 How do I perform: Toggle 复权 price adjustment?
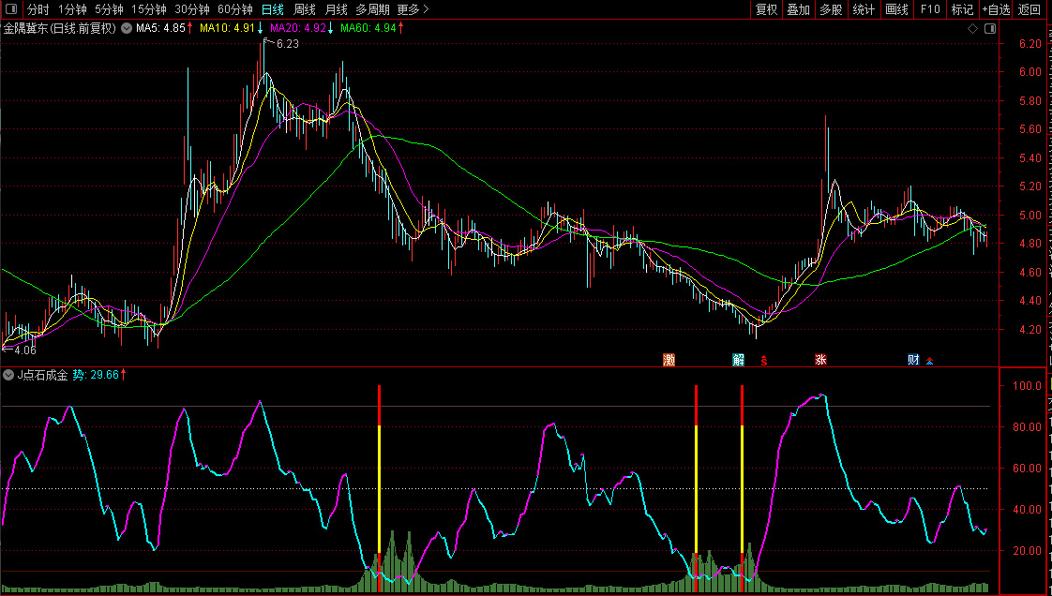pos(766,9)
